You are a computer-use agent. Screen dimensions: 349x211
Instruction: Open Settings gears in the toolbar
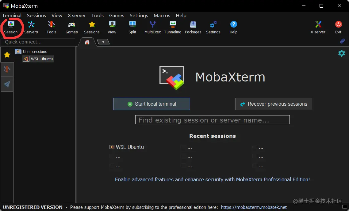point(213,27)
